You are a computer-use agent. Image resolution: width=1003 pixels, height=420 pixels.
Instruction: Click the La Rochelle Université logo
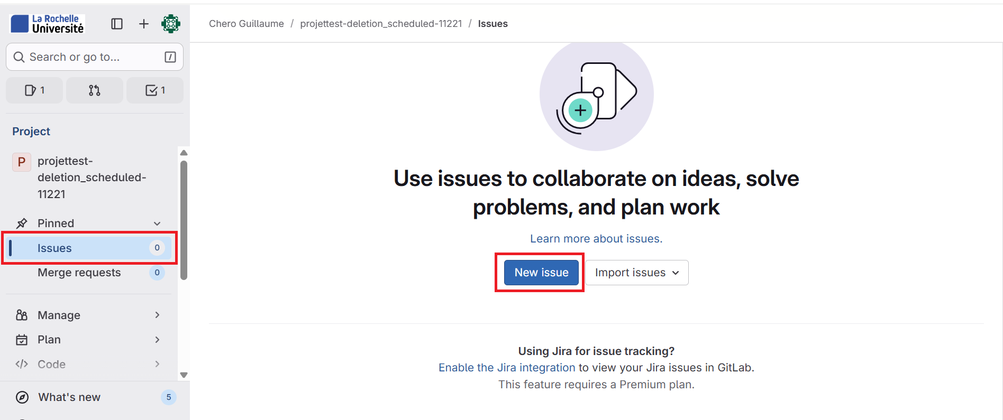point(48,24)
